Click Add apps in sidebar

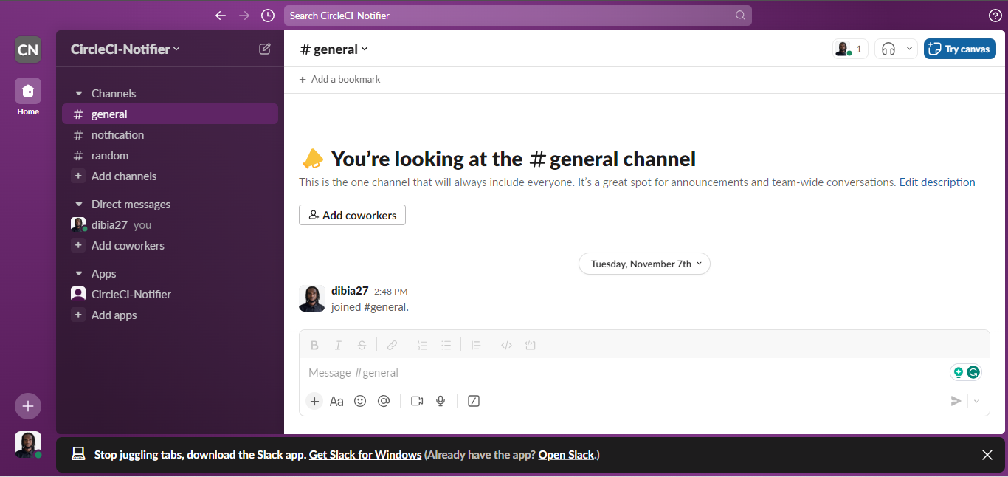coord(170,315)
